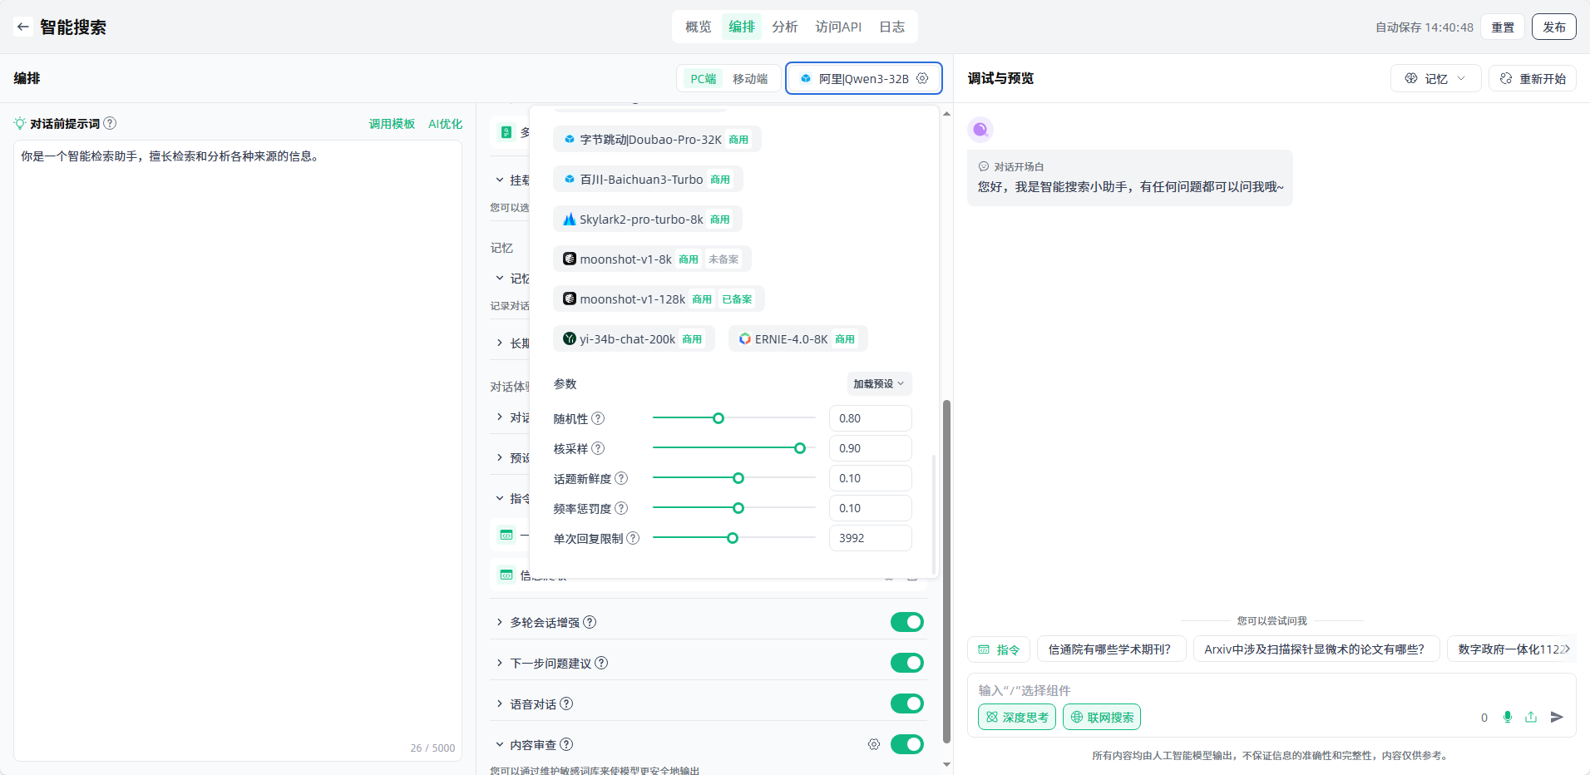Click help icon next to 随机性
Image resolution: width=1590 pixels, height=775 pixels.
coord(598,418)
